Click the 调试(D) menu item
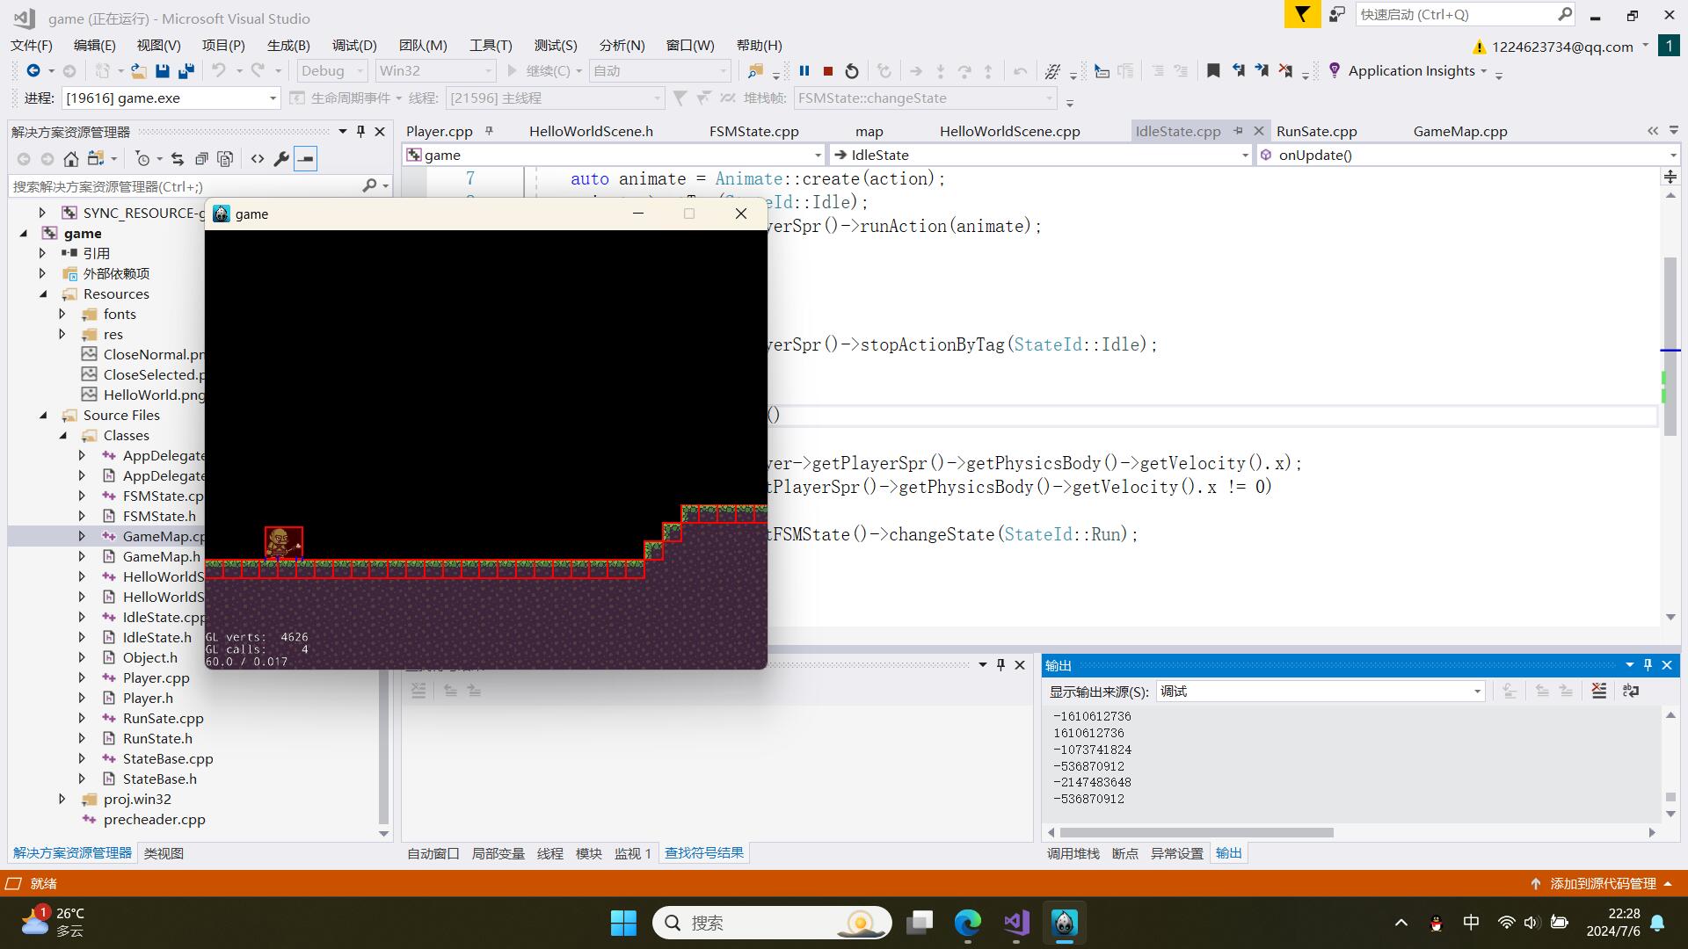1688x949 pixels. pos(353,44)
